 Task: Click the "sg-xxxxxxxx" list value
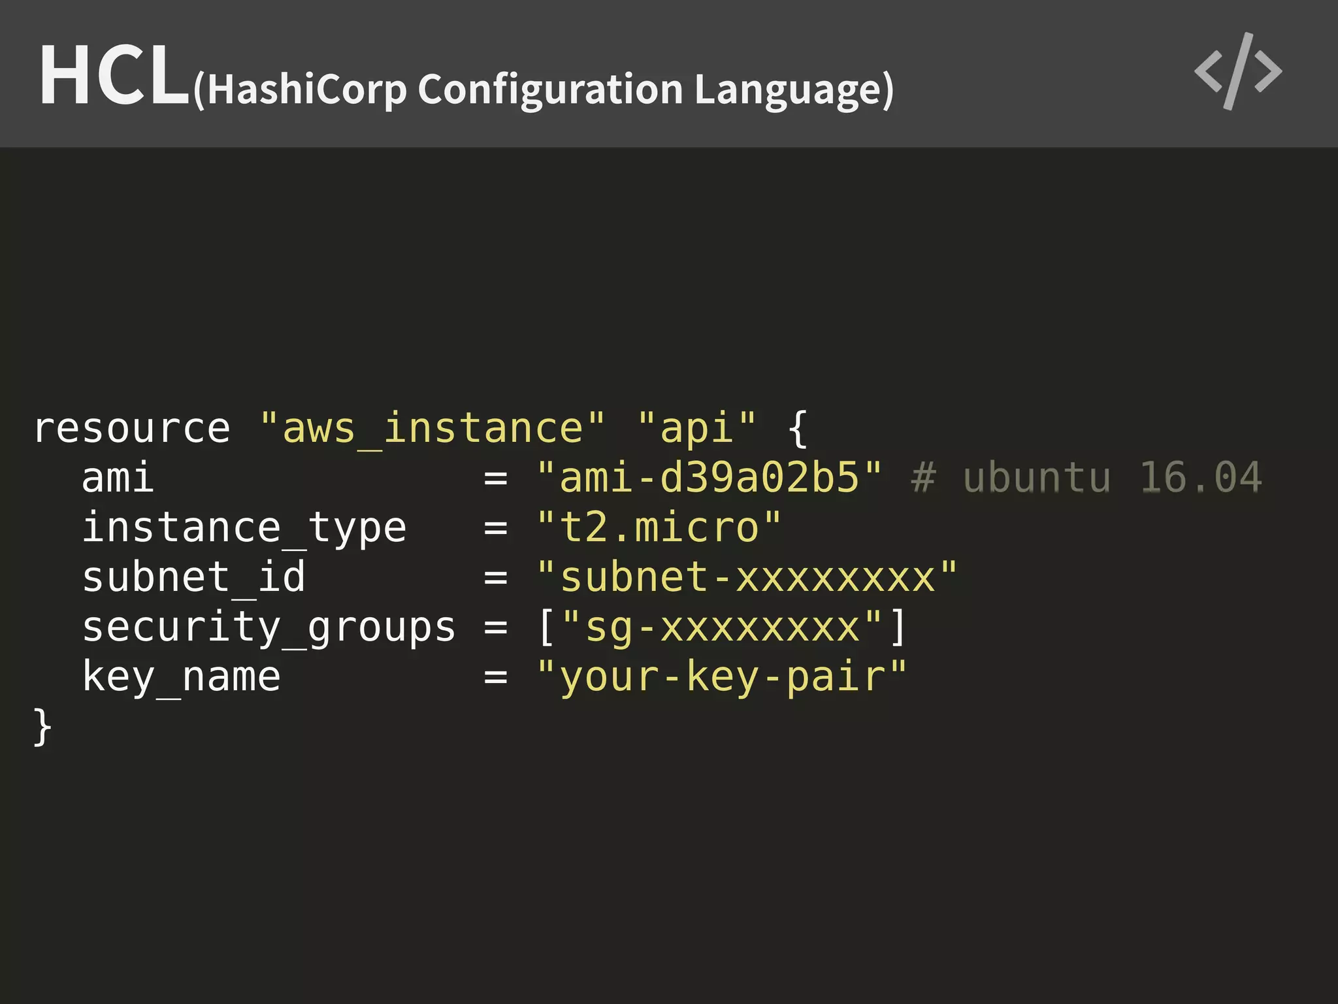click(722, 627)
